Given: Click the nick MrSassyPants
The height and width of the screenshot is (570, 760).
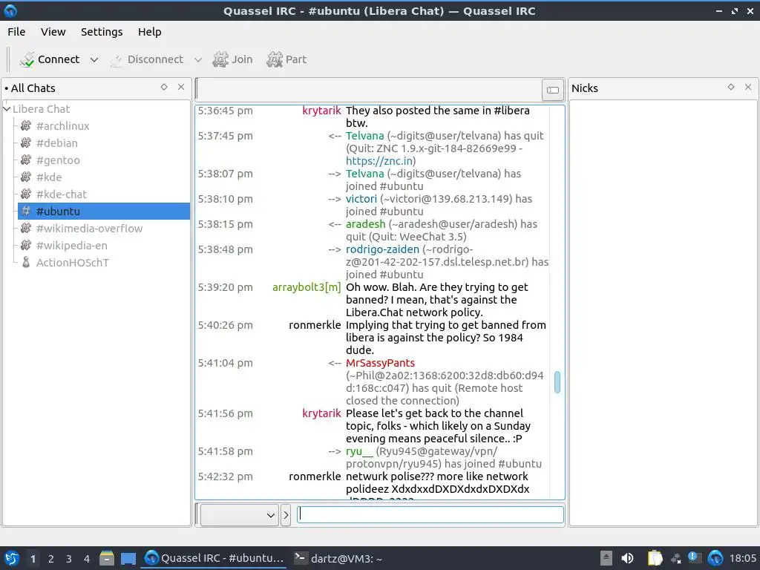Looking at the screenshot, I should point(381,363).
